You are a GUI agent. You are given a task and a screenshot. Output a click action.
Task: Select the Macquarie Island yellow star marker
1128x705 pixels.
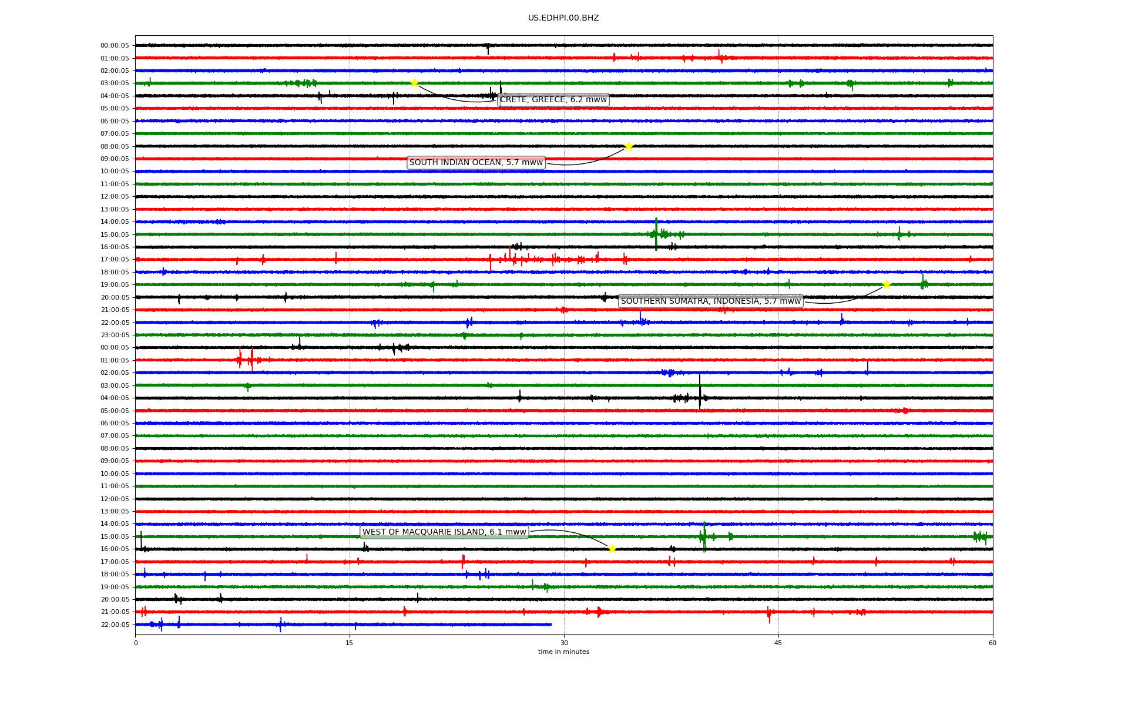tap(612, 549)
